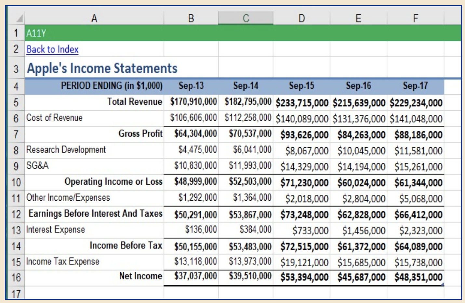Click Other Income value $5,068,000
This screenshot has height=303, width=465.
tap(415, 198)
